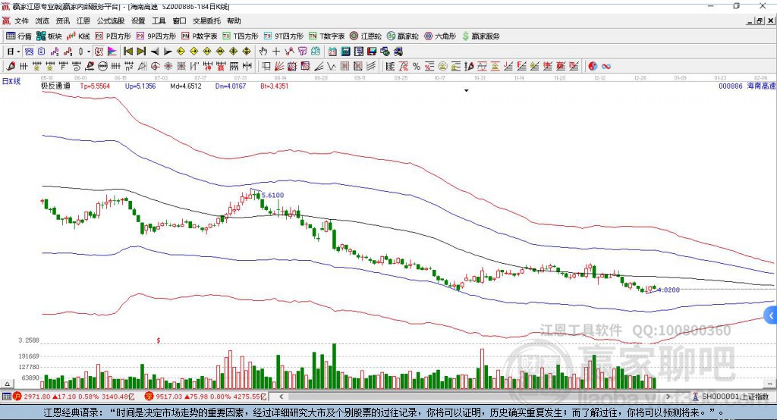Click the 日K线 period label
The width and height of the screenshot is (777, 420).
coord(11,81)
